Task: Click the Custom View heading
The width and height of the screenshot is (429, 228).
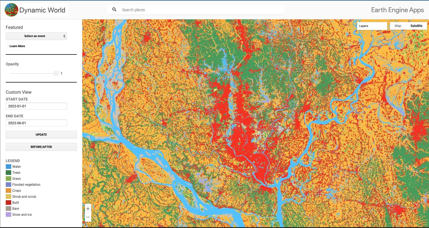Action: click(x=19, y=92)
